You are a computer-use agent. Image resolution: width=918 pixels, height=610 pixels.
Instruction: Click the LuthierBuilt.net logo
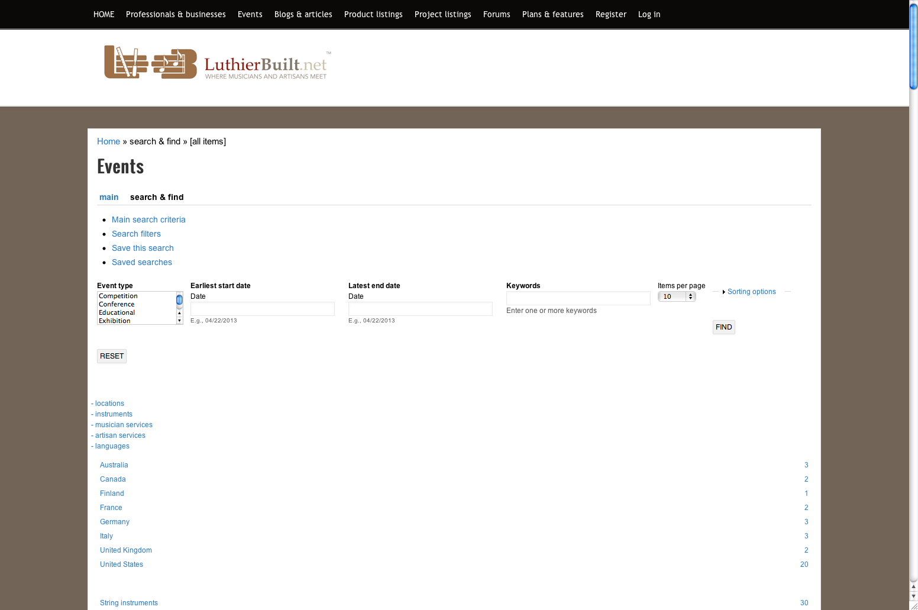[217, 62]
